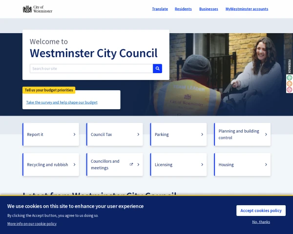293x234 pixels.
Task: Click the green happy feedback face
Action: 289,78
